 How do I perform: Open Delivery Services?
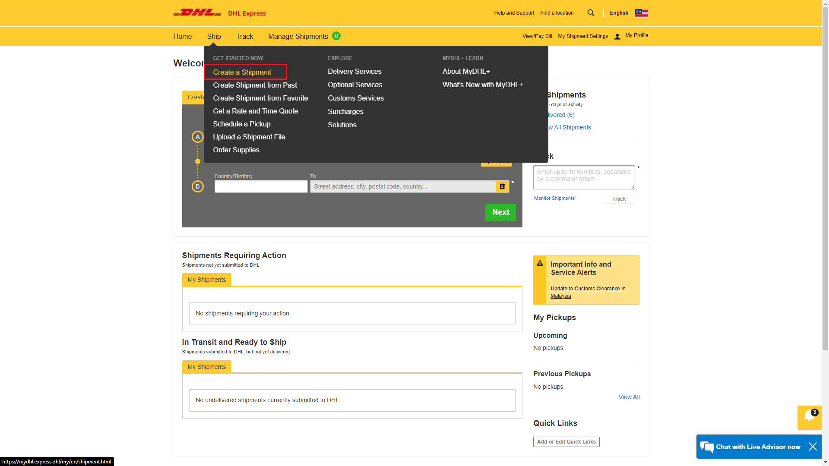click(x=354, y=71)
